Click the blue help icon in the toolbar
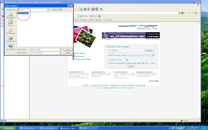 pyautogui.click(x=99, y=16)
